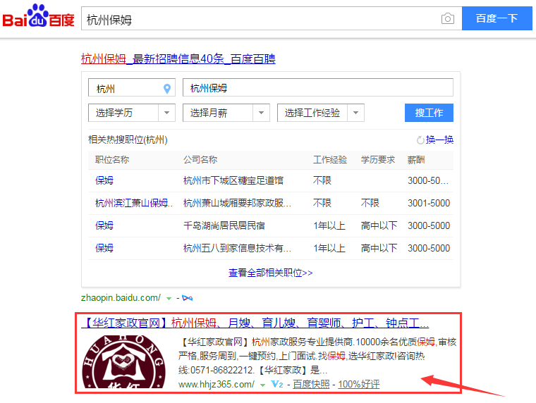Open 保姆 job at 杭州市下城区糖宝足道馆

(104, 180)
